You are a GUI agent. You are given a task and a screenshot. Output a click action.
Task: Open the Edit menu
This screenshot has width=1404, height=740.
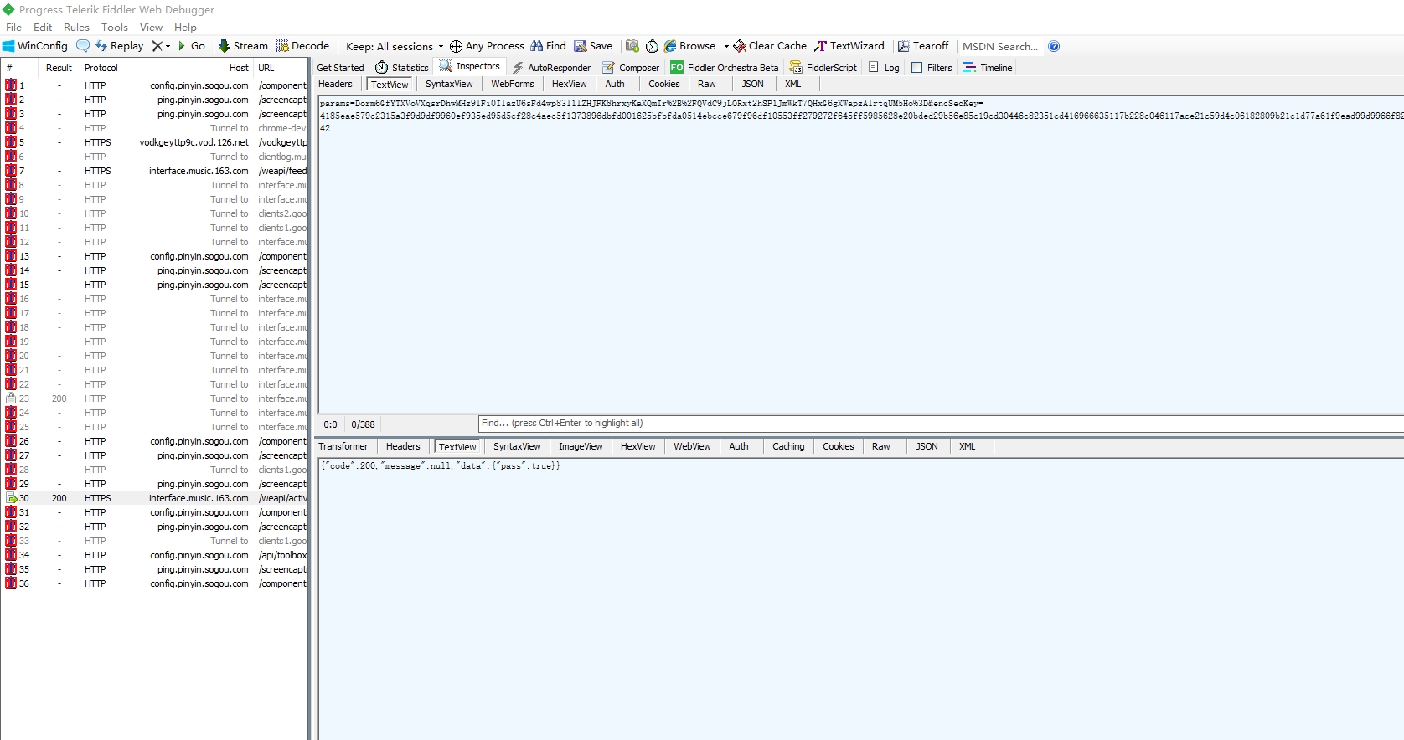pos(43,27)
